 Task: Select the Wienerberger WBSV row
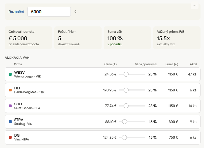(x=102, y=74)
